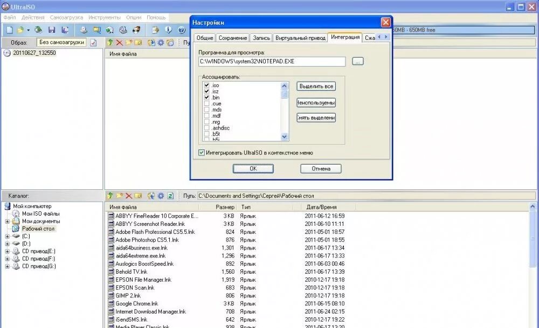Image resolution: width=539 pixels, height=328 pixels.
Task: Open the Инструменты menu
Action: (105, 17)
